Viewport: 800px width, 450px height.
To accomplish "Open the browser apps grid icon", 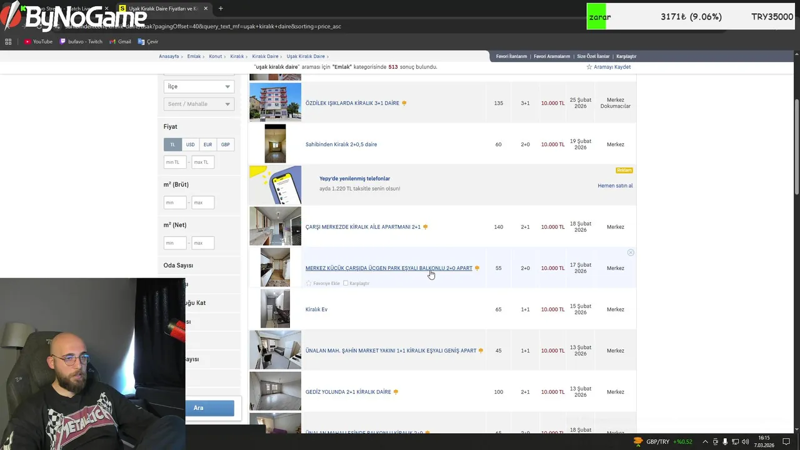I will (8, 41).
